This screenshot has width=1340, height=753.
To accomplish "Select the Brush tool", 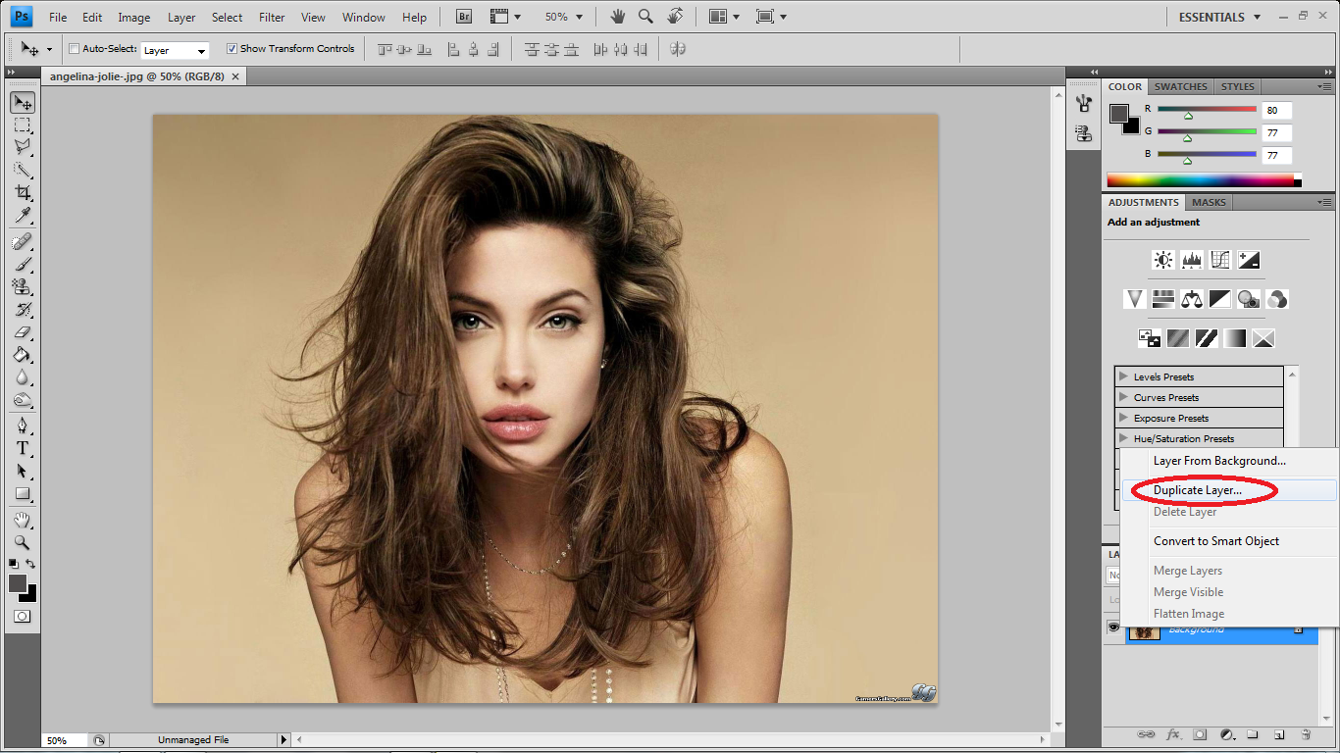I will (23, 264).
